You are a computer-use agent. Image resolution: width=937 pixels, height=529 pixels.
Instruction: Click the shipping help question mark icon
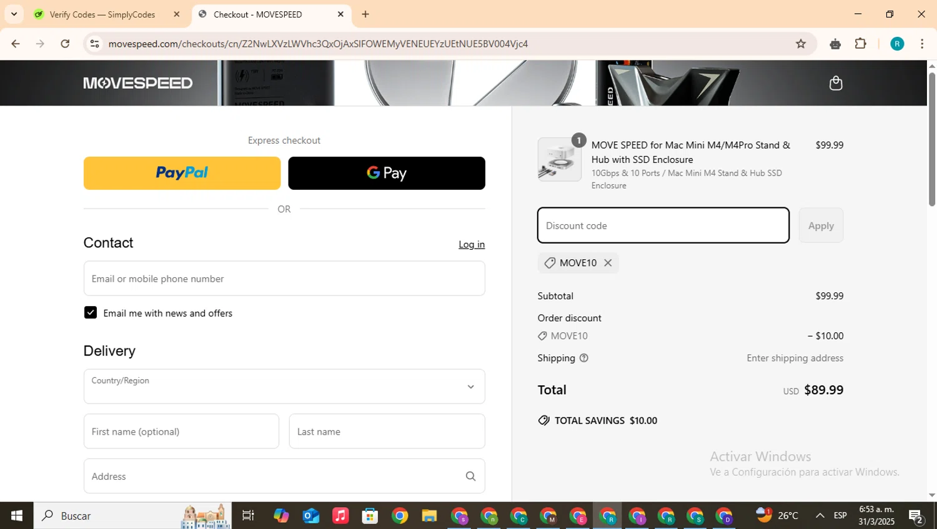tap(584, 358)
